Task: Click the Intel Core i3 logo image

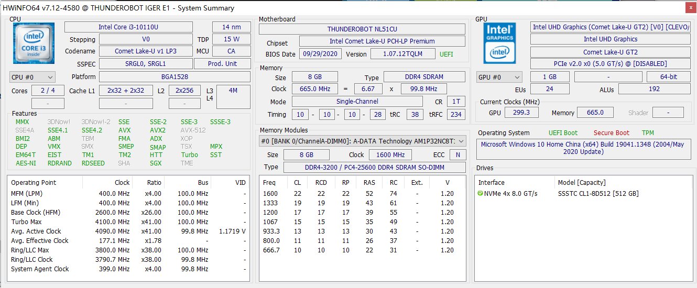Action: [x=34, y=43]
